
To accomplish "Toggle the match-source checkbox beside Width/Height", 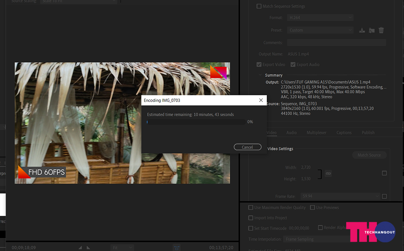I will pyautogui.click(x=384, y=173).
